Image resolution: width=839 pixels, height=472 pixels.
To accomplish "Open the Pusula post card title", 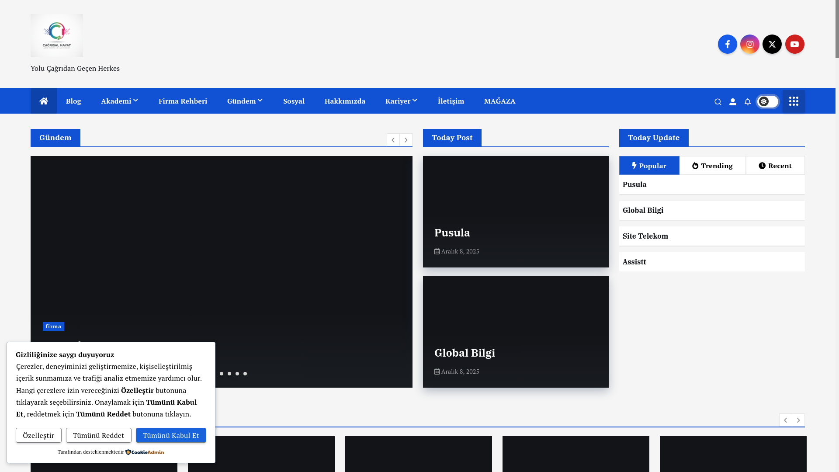I will click(452, 233).
